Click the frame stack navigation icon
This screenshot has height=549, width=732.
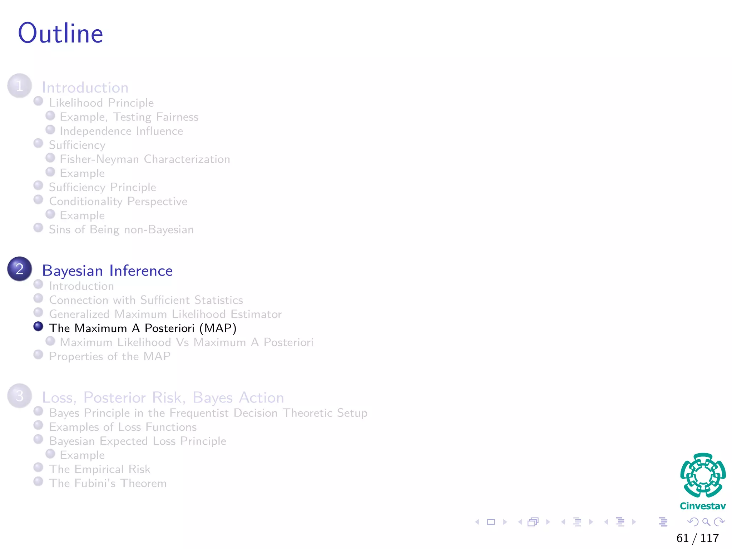(533, 522)
